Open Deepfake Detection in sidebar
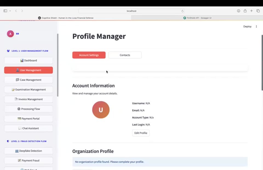The width and height of the screenshot is (263, 170). point(28,151)
